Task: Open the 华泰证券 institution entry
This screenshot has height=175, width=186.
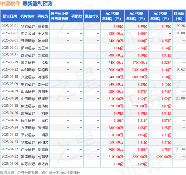Action: tap(28, 26)
